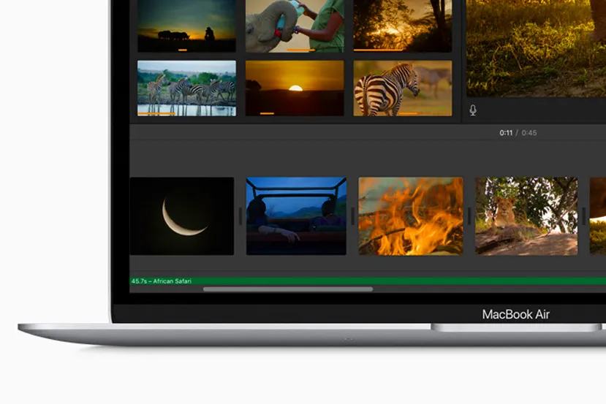Click the preview viewer image
606x404 pixels.
tap(537, 48)
